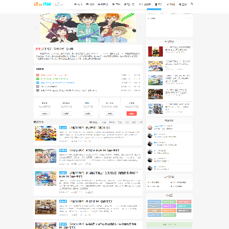Click the purple tag in the tag cloud

pyautogui.click(x=169, y=206)
